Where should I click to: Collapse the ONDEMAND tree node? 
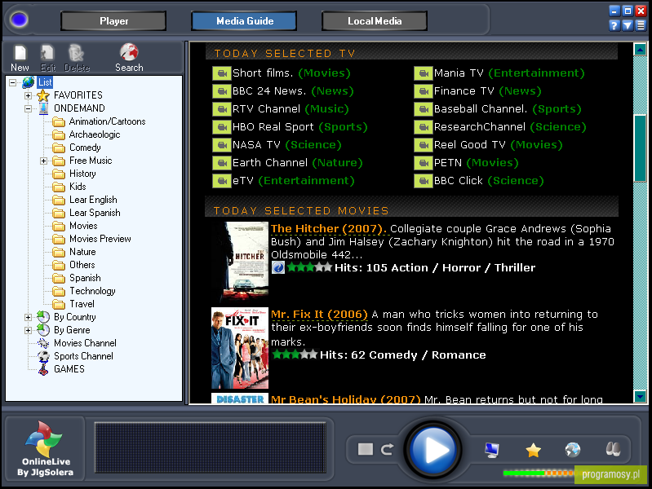coord(28,109)
